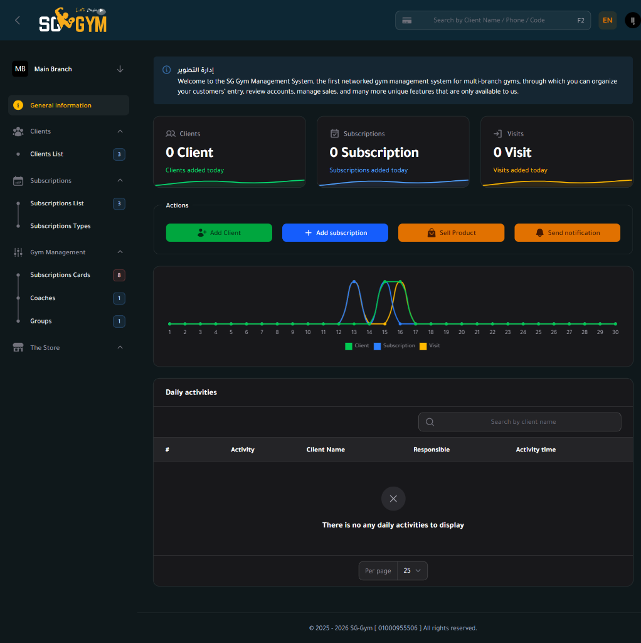Click The Store shop icon
641x643 pixels.
(18, 347)
